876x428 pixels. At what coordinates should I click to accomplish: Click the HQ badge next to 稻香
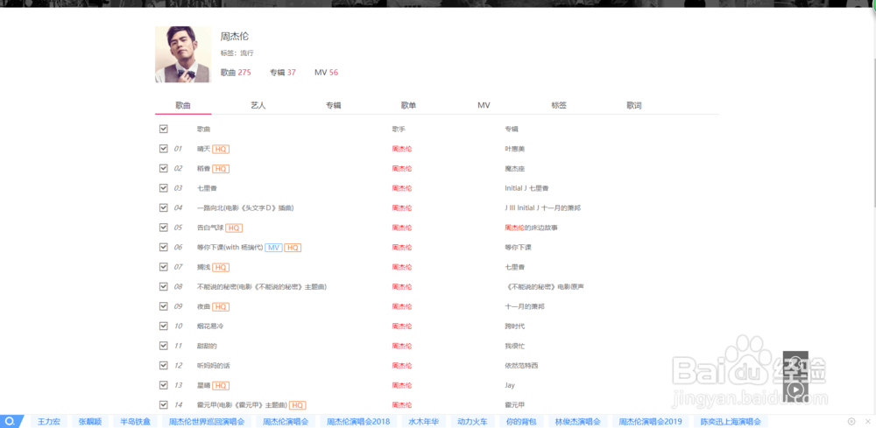222,169
